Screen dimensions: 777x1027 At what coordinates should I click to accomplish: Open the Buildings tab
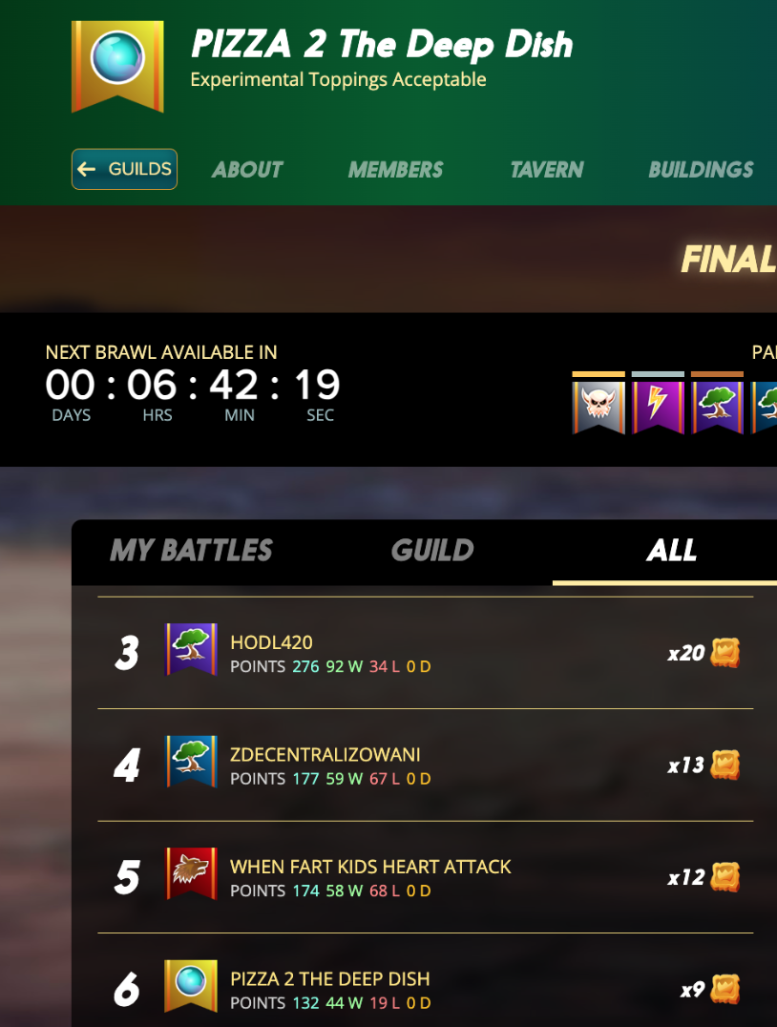(x=701, y=170)
